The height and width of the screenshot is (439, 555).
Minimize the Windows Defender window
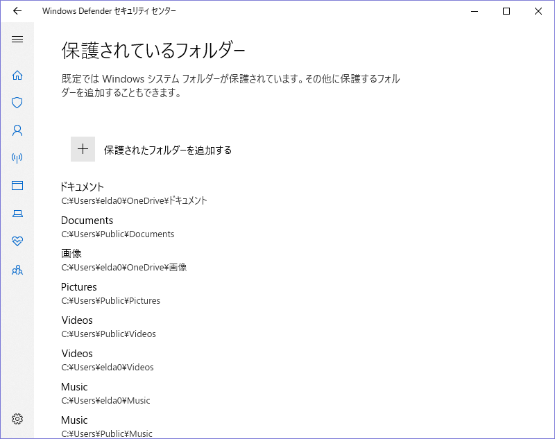[x=475, y=11]
